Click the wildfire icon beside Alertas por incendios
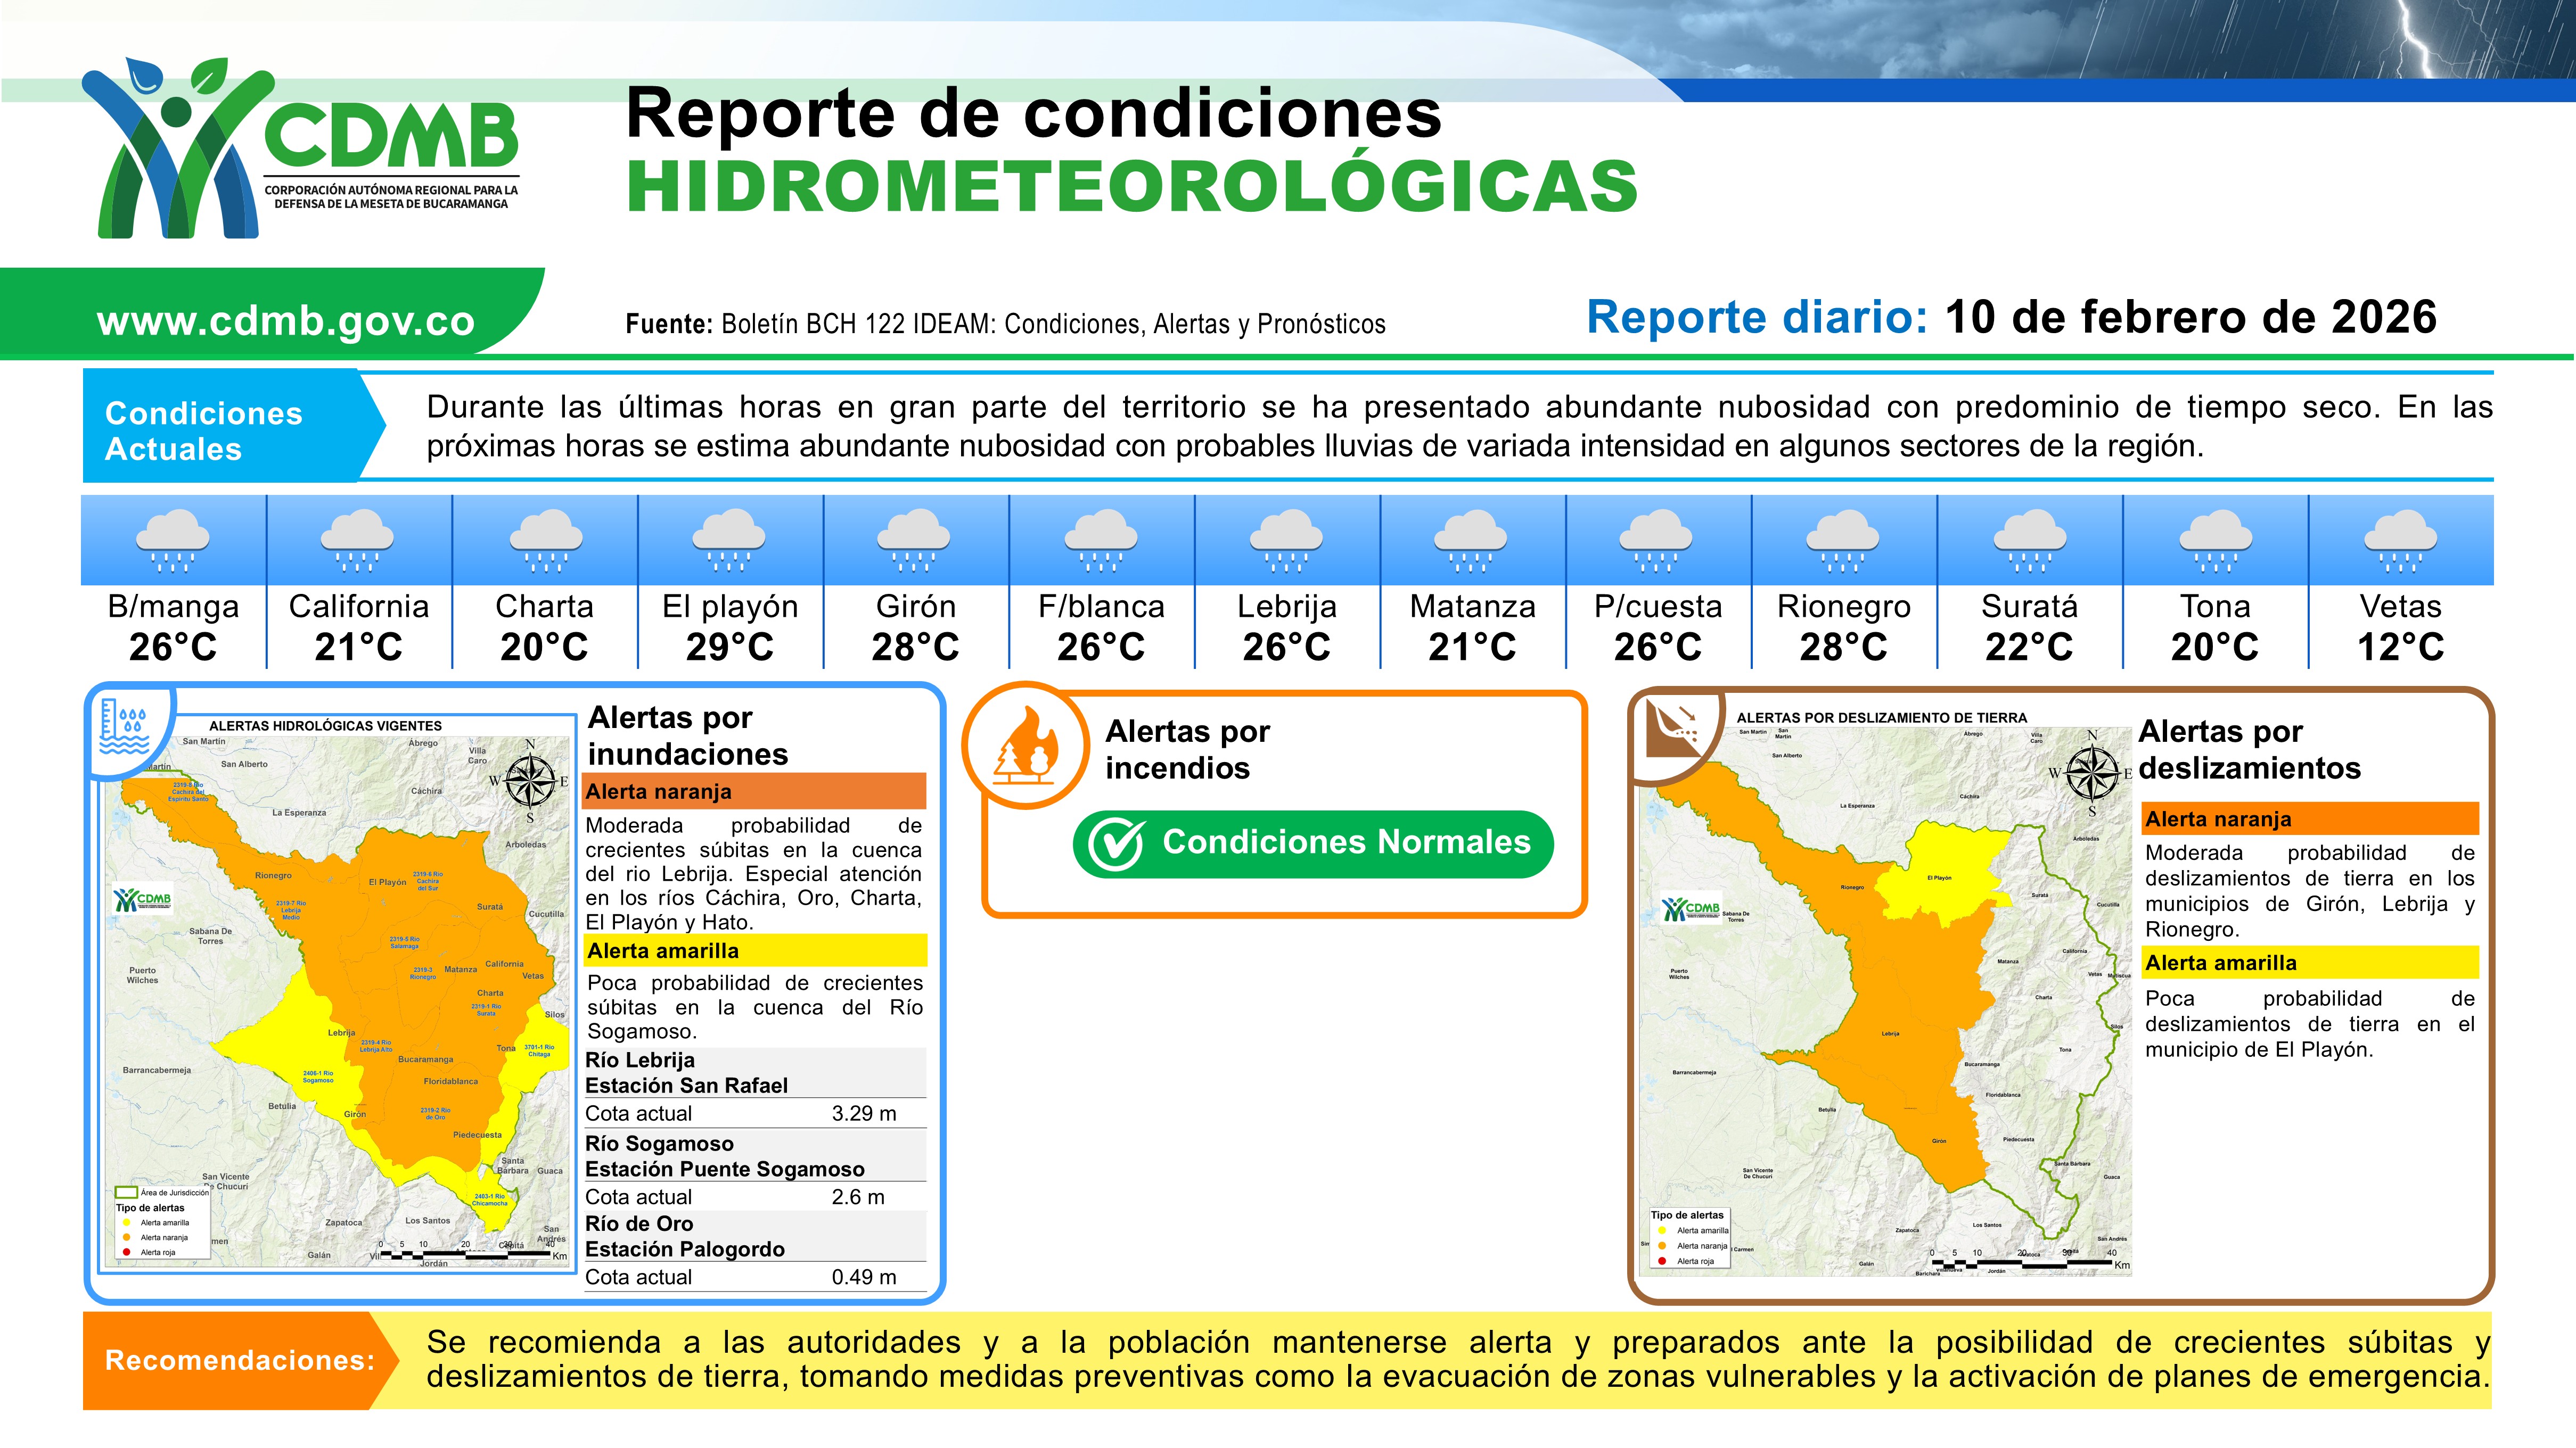This screenshot has width=2576, height=1448. pos(1027,747)
